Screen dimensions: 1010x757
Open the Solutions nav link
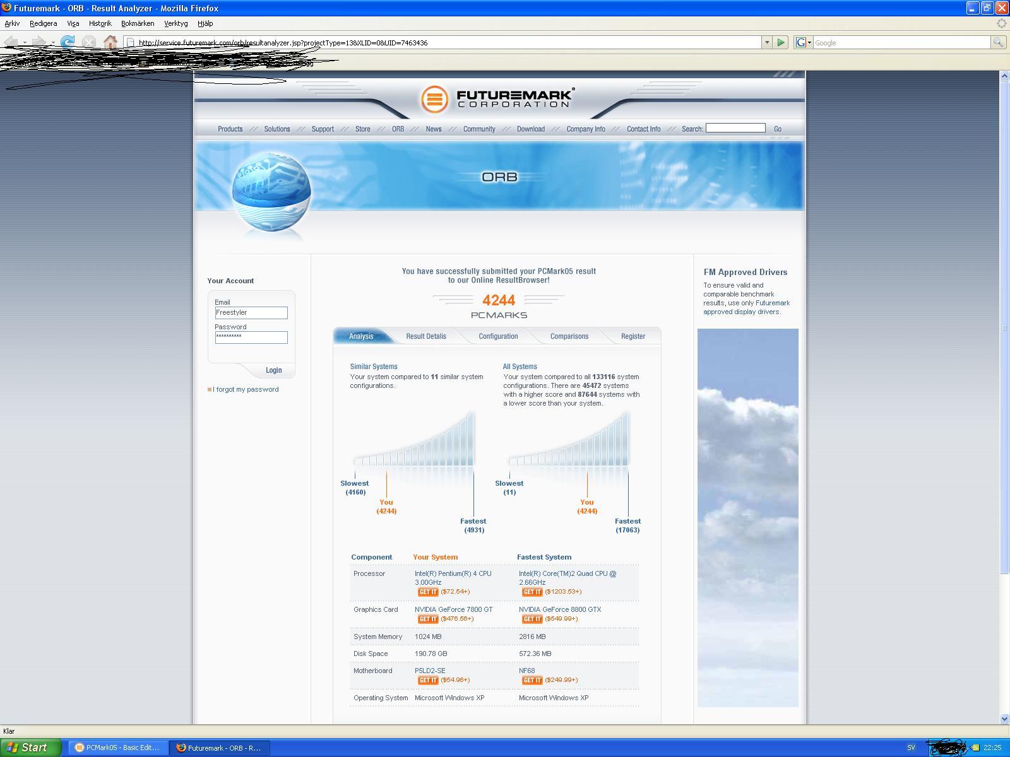pyautogui.click(x=277, y=129)
